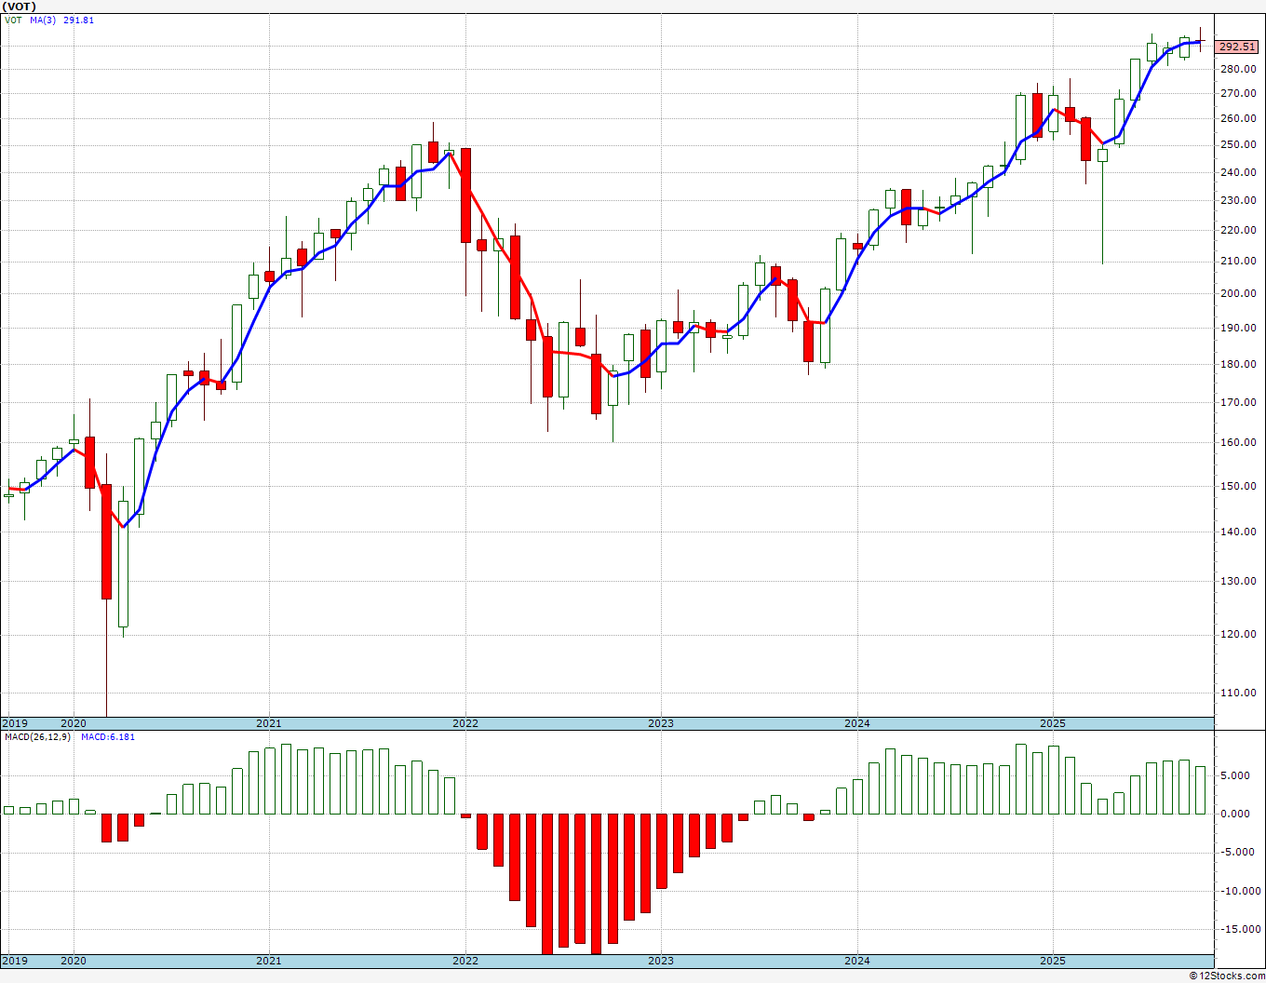Click the "5.000" positive MACD axis label

(1233, 776)
